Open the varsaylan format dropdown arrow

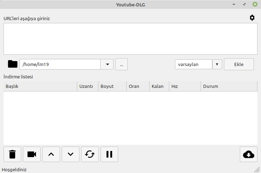217,64
